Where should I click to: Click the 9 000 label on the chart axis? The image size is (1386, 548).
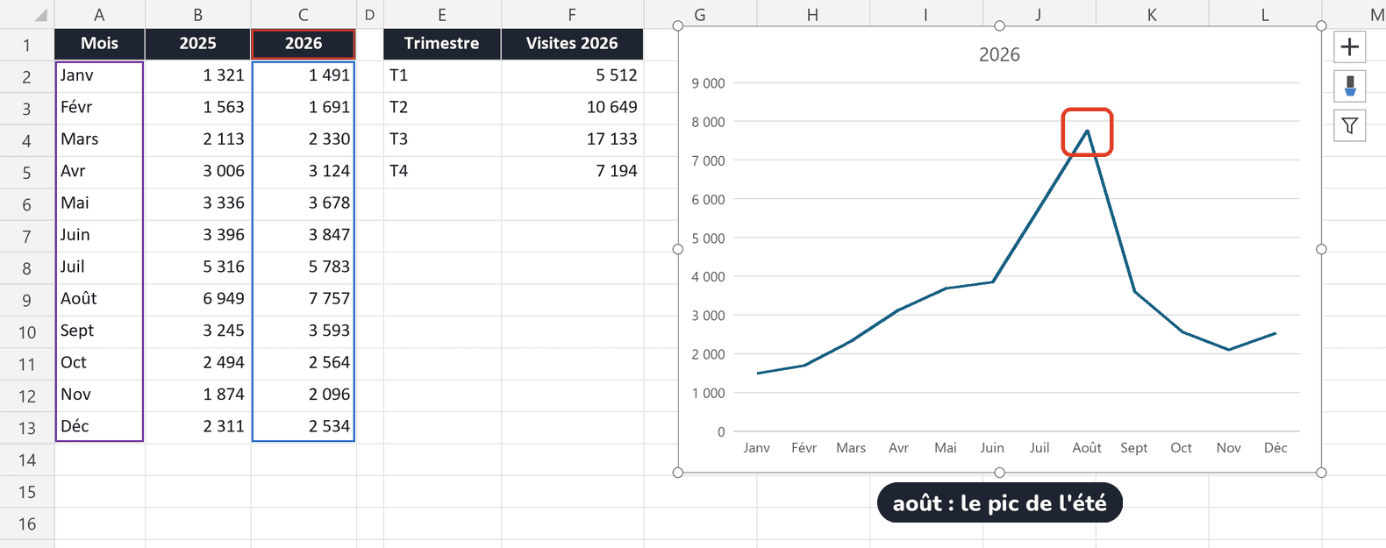708,83
